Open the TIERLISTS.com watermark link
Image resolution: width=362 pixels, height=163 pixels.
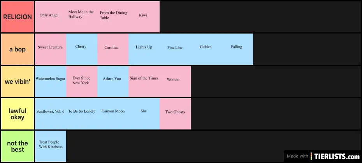pos(337,156)
